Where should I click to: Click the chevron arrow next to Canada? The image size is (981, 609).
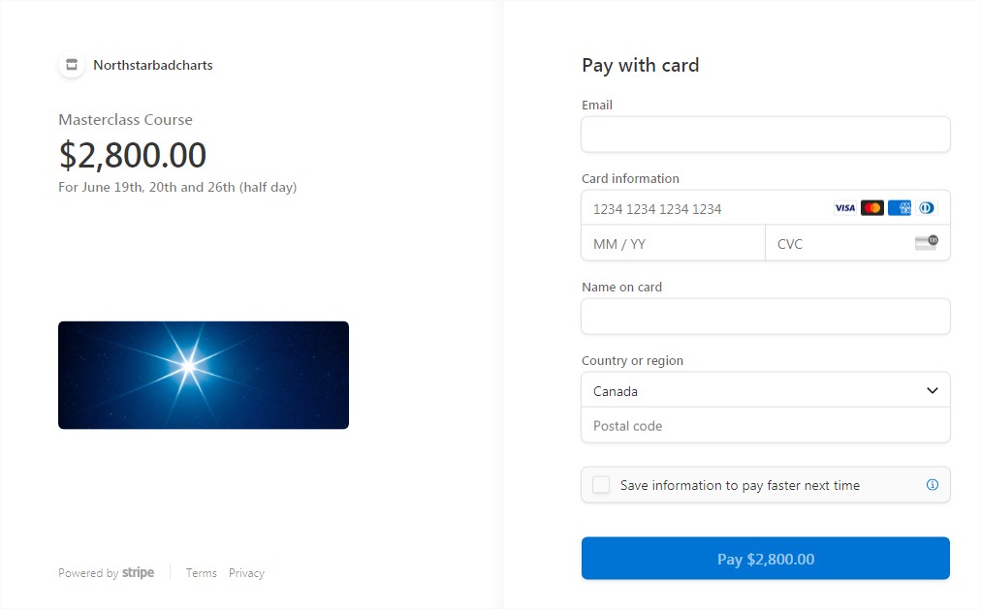(x=933, y=390)
